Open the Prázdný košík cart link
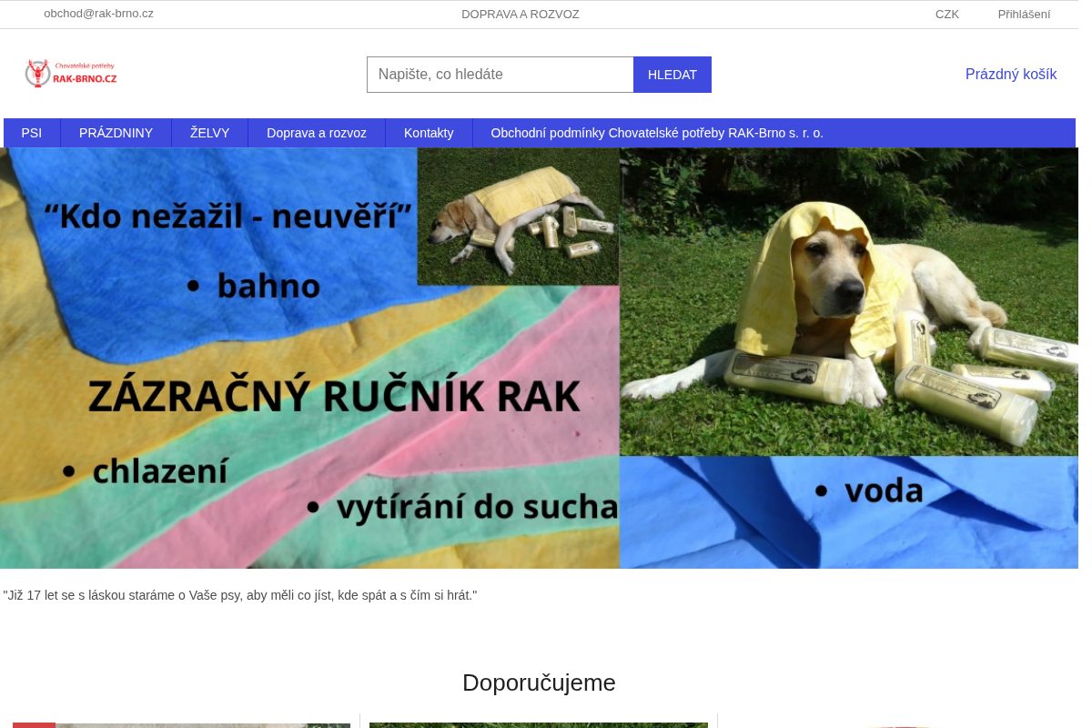This screenshot has width=1092, height=728. click(1011, 75)
